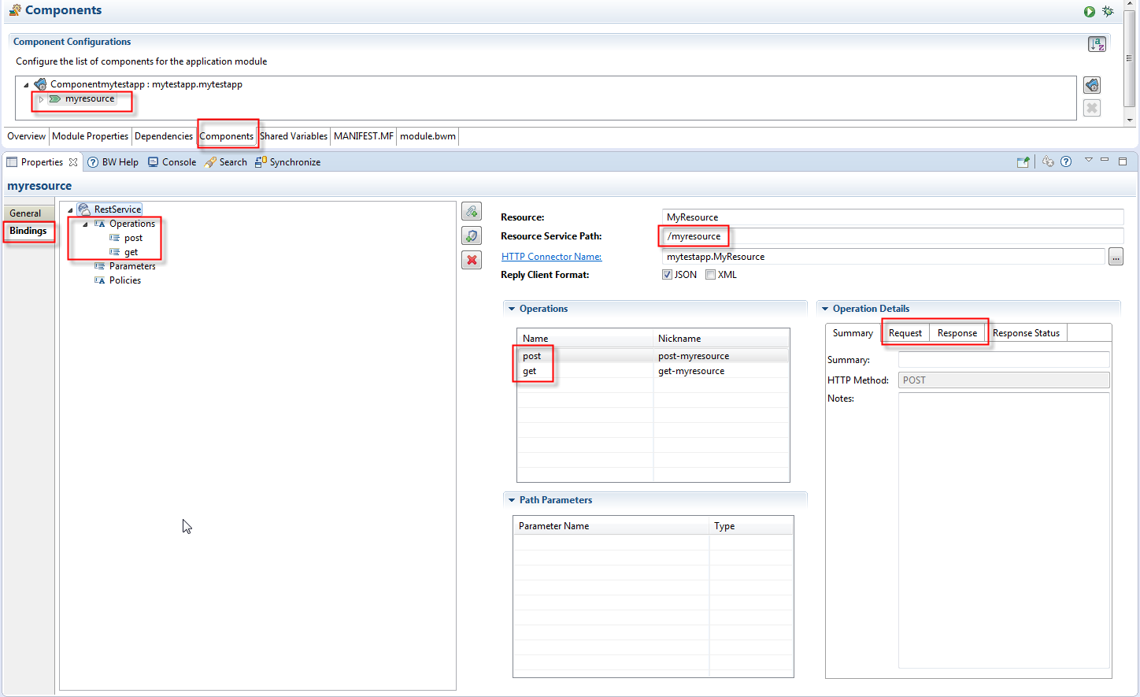1140x697 pixels.
Task: Click the browse button beside the HTTP connector field
Action: point(1116,257)
